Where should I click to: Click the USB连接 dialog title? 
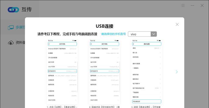[104, 26]
